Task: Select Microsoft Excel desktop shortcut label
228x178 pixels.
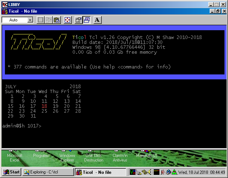Action: point(14,158)
